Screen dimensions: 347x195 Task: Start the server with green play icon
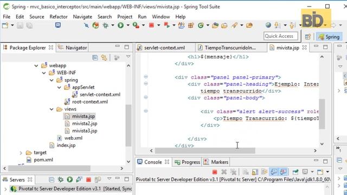[70, 179]
